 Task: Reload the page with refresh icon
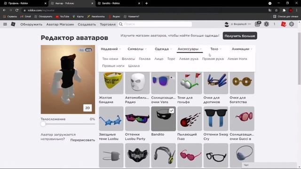click(17, 10)
